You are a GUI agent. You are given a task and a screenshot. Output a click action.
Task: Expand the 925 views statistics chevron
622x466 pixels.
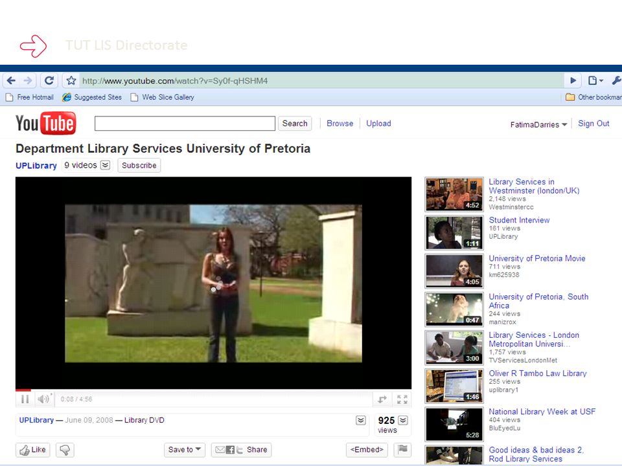coord(403,421)
